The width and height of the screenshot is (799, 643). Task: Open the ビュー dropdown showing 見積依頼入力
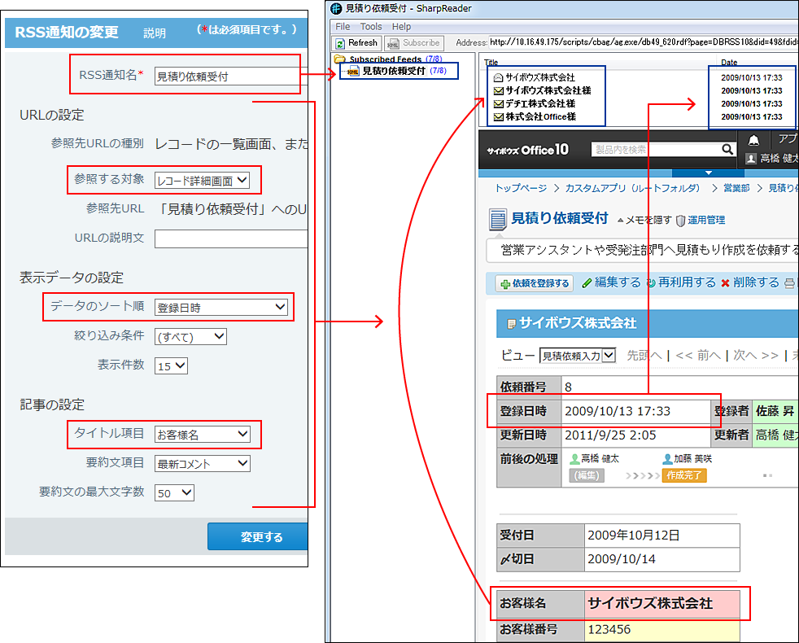(x=578, y=356)
